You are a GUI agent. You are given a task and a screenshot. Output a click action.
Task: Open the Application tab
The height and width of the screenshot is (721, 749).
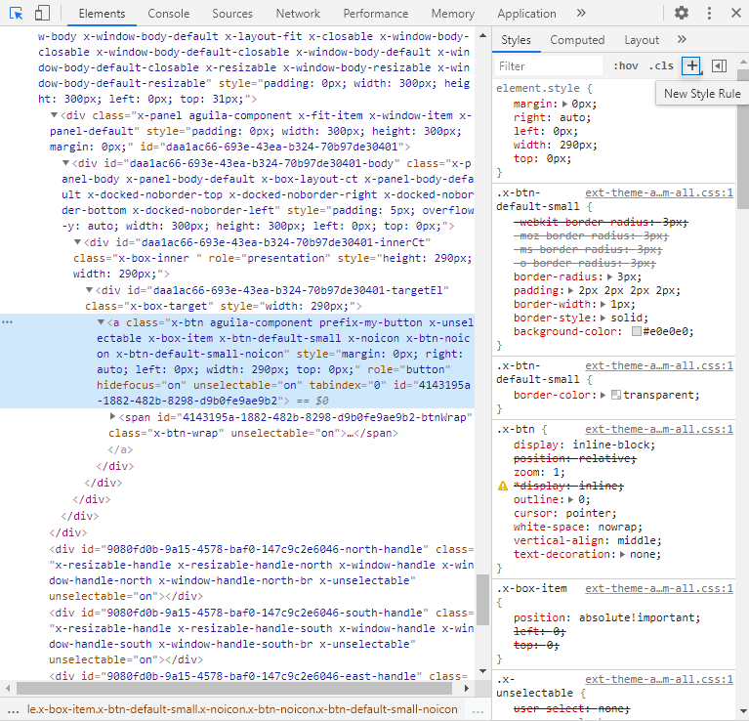point(526,14)
